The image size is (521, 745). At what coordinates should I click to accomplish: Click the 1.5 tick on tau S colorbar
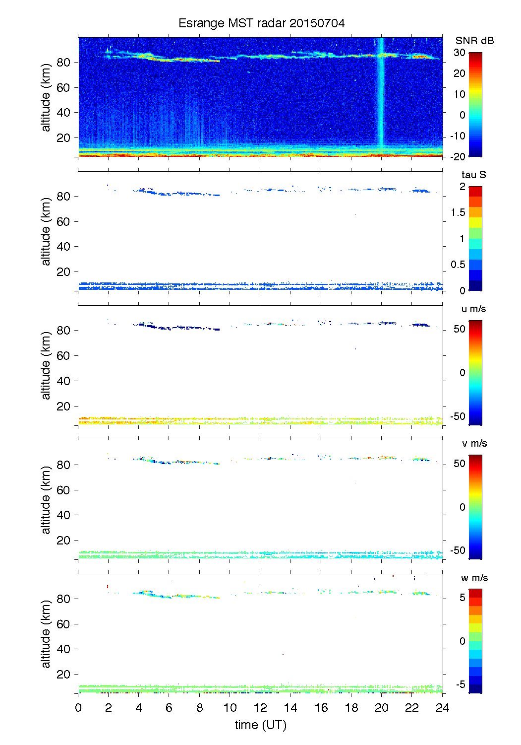pyautogui.click(x=458, y=212)
